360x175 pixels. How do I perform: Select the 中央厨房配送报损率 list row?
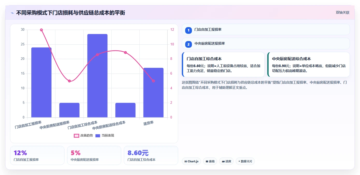click(x=266, y=44)
